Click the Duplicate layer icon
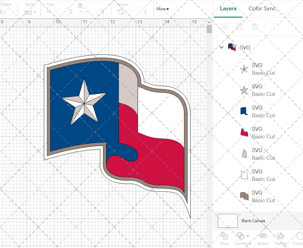 (240, 27)
